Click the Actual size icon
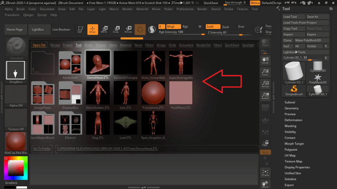The width and height of the screenshot is (337, 189). [x=265, y=84]
